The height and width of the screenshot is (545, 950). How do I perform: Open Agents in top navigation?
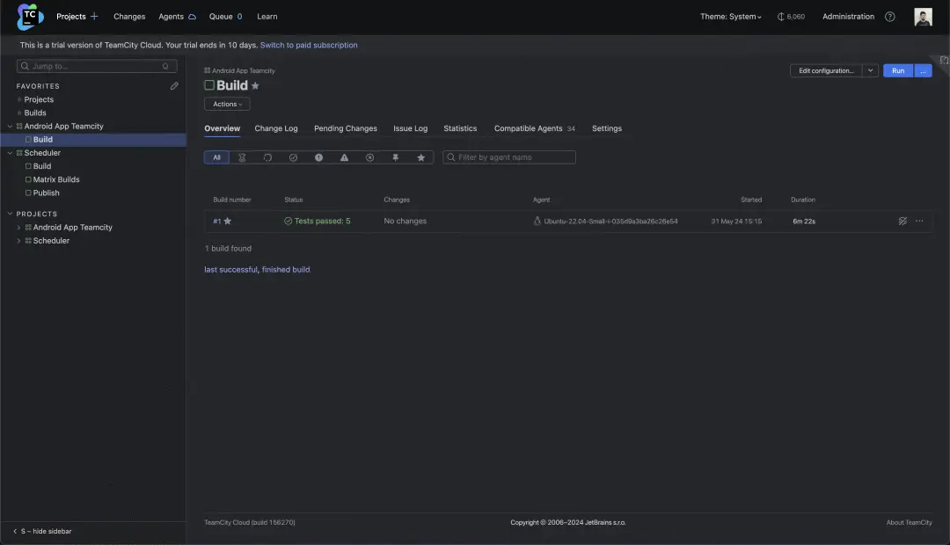click(171, 17)
